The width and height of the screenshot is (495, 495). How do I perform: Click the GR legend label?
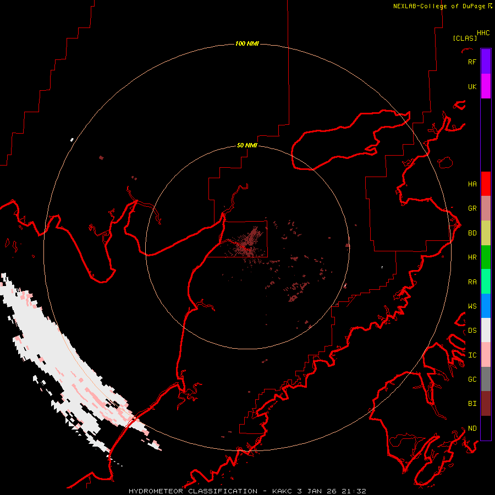pyautogui.click(x=472, y=208)
